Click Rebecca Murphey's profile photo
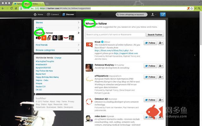 pyautogui.click(x=89, y=68)
